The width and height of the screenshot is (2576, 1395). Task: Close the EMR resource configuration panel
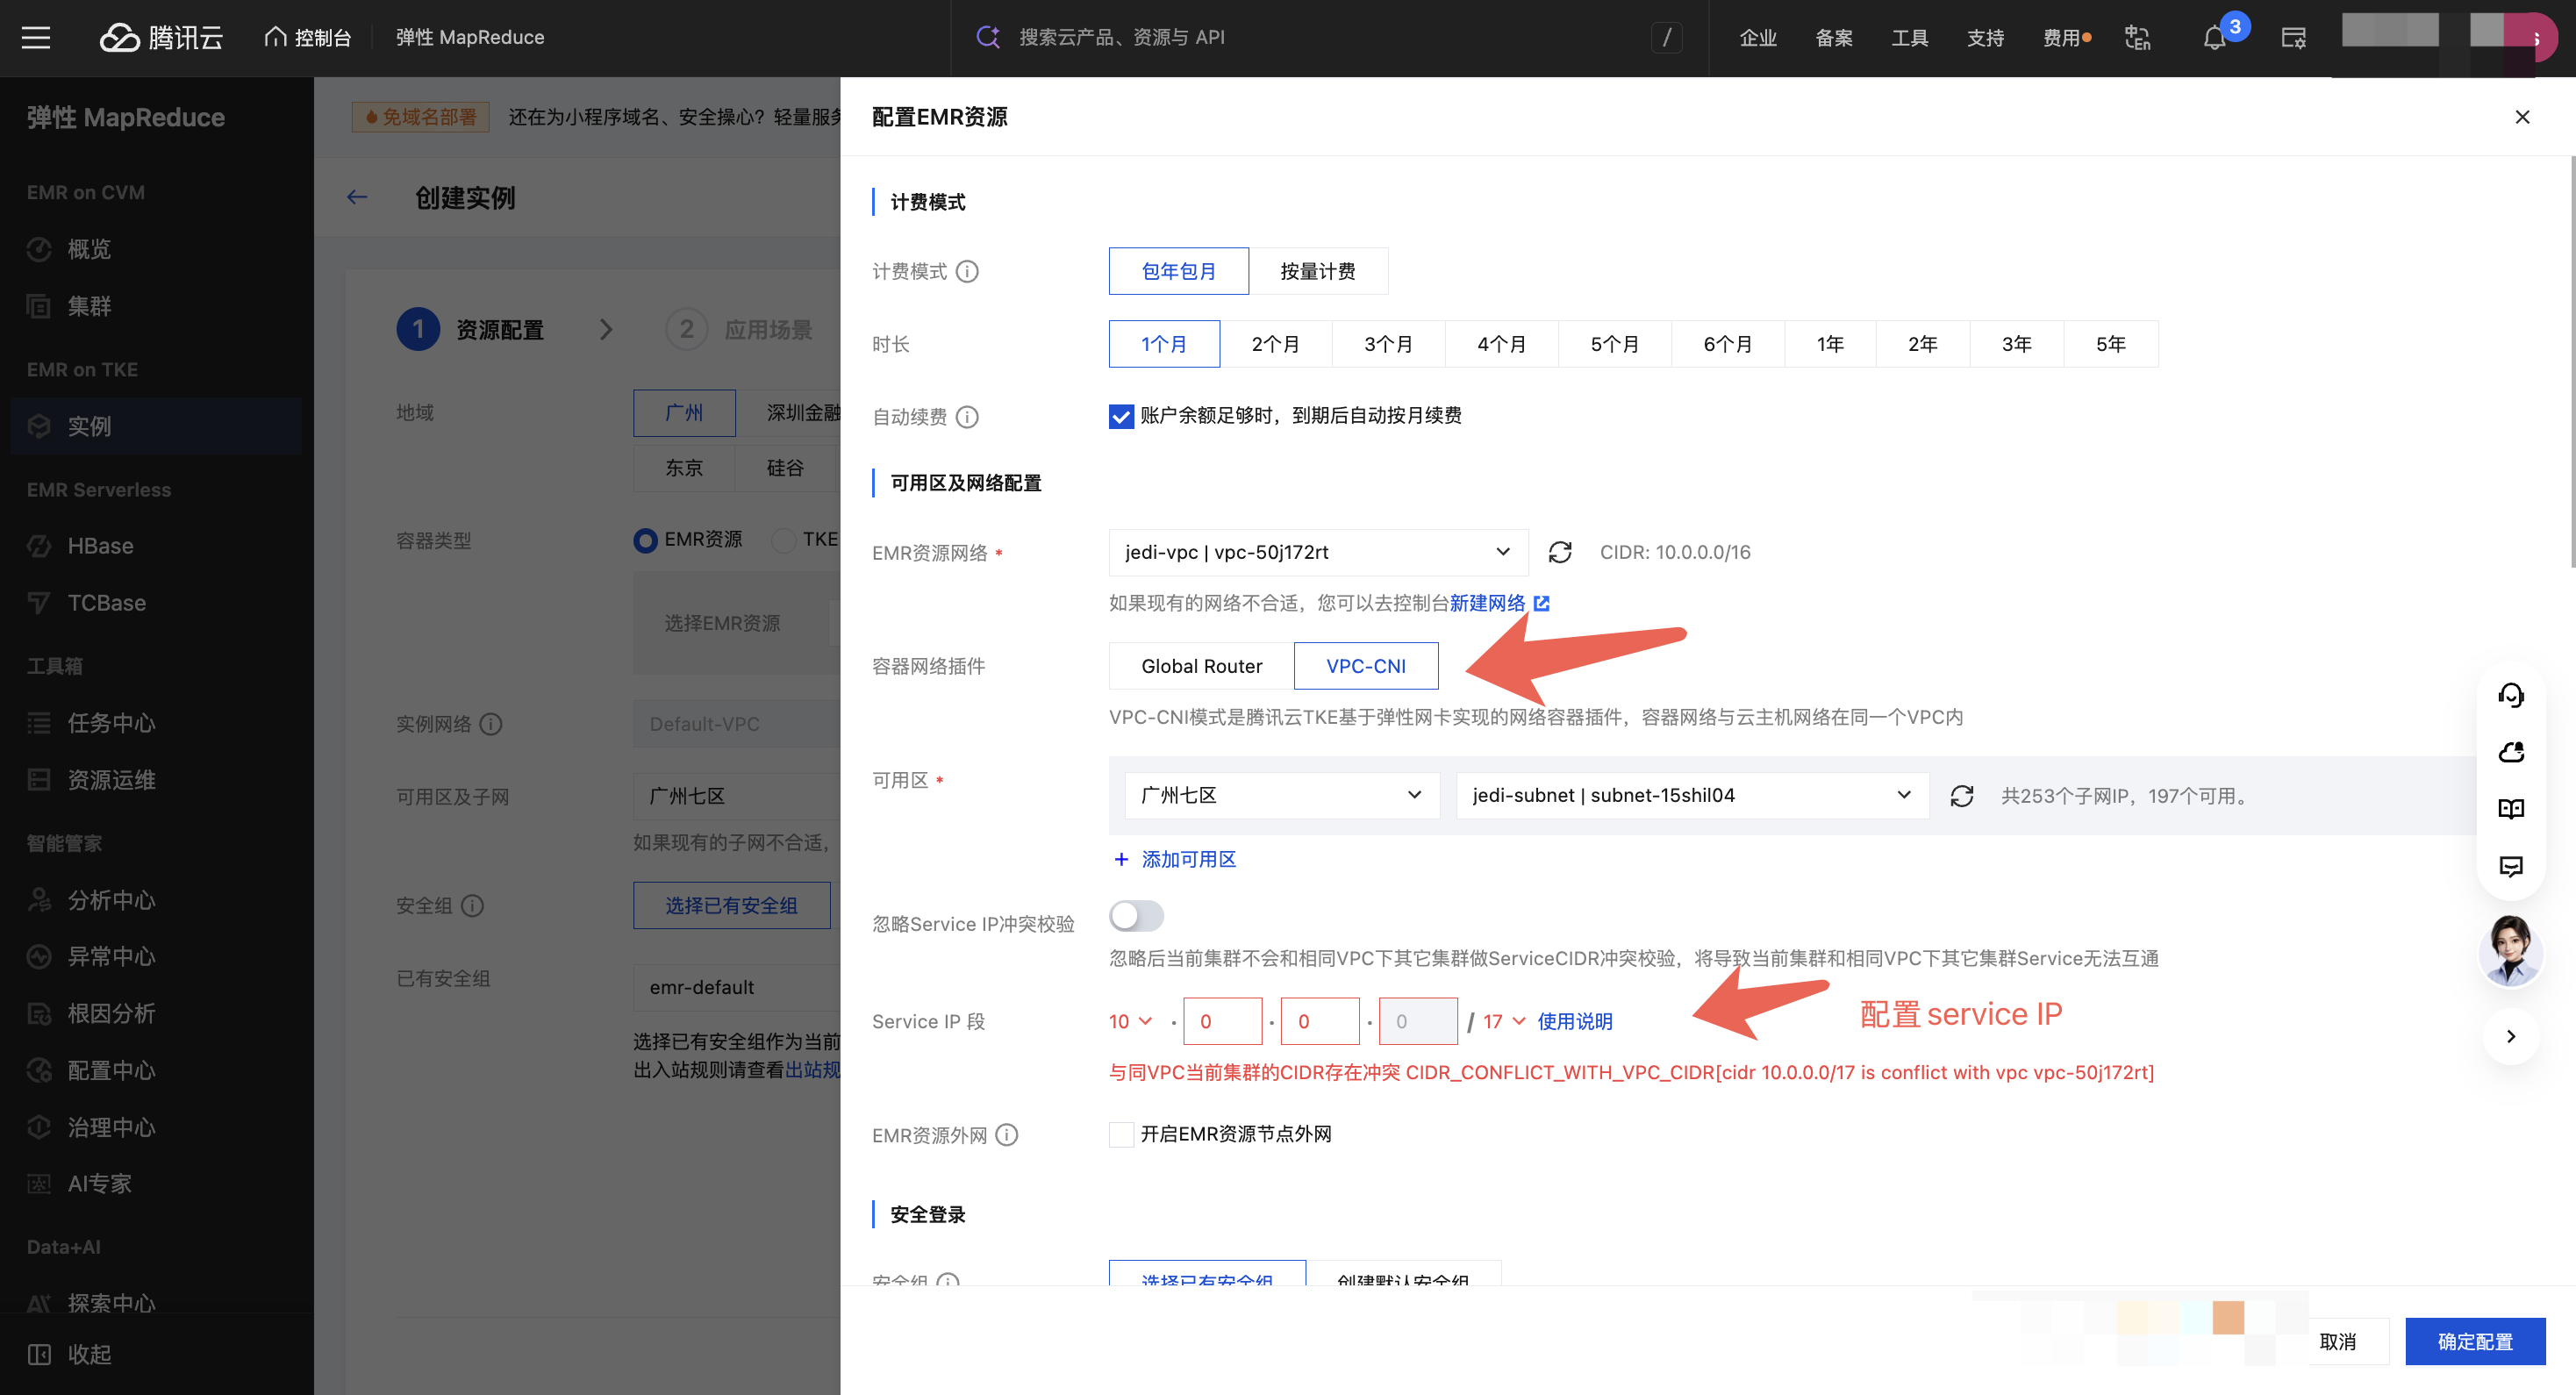coord(2522,117)
